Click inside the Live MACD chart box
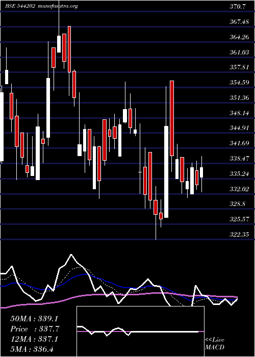The width and height of the screenshot is (255, 357). (x=140, y=331)
